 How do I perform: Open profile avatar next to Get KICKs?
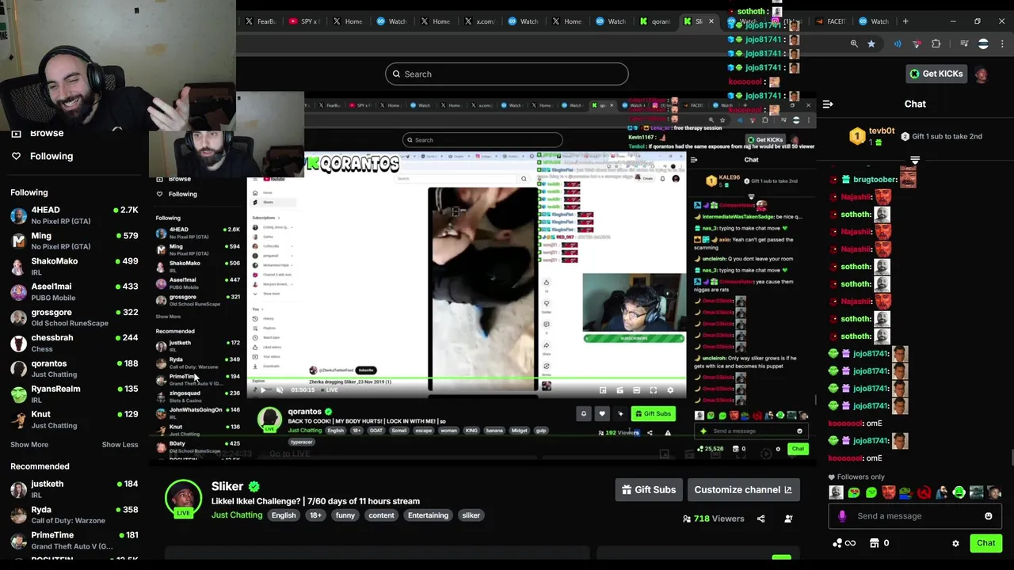982,74
